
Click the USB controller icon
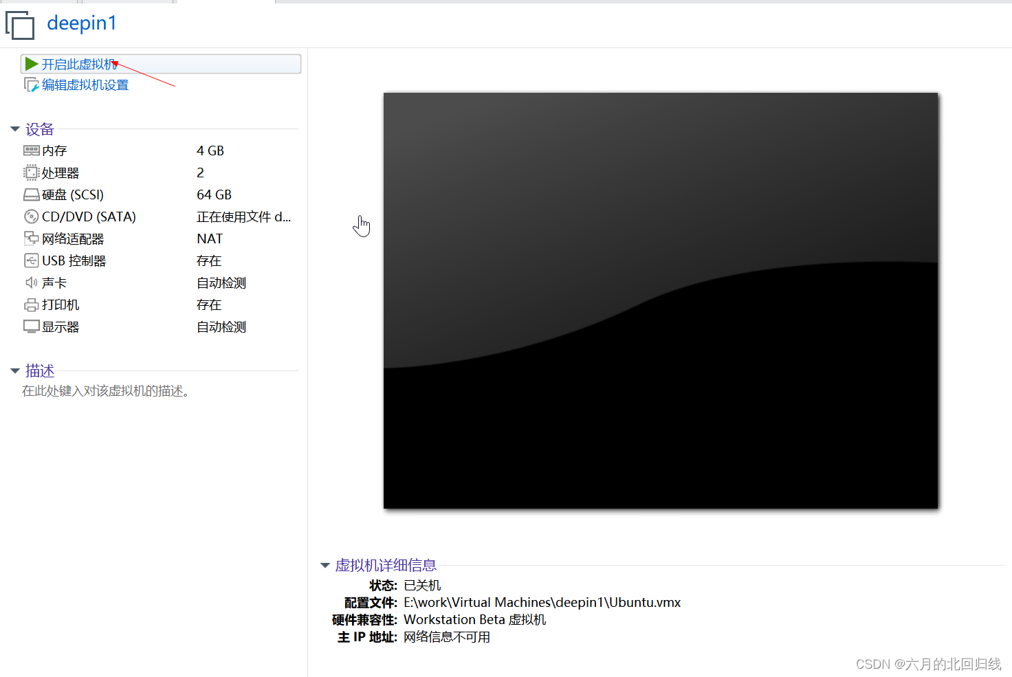pos(32,260)
